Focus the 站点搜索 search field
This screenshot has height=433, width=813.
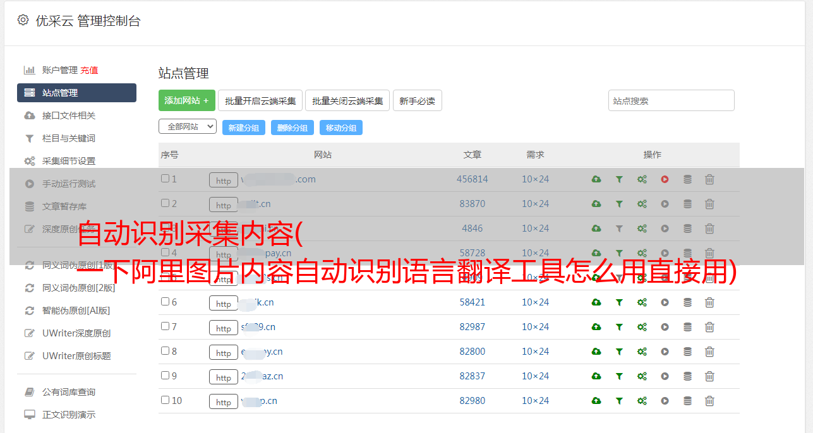click(x=671, y=100)
